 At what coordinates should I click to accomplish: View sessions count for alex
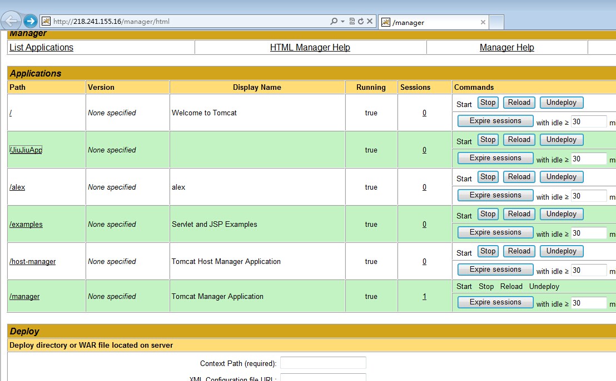[x=424, y=187]
